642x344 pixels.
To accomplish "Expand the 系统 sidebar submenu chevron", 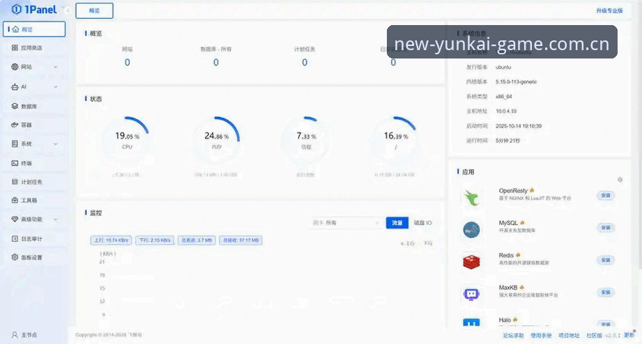I will tap(55, 144).
